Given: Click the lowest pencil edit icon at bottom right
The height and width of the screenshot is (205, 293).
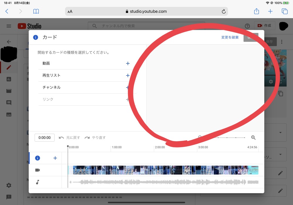Looking at the screenshot, I should coord(280,191).
